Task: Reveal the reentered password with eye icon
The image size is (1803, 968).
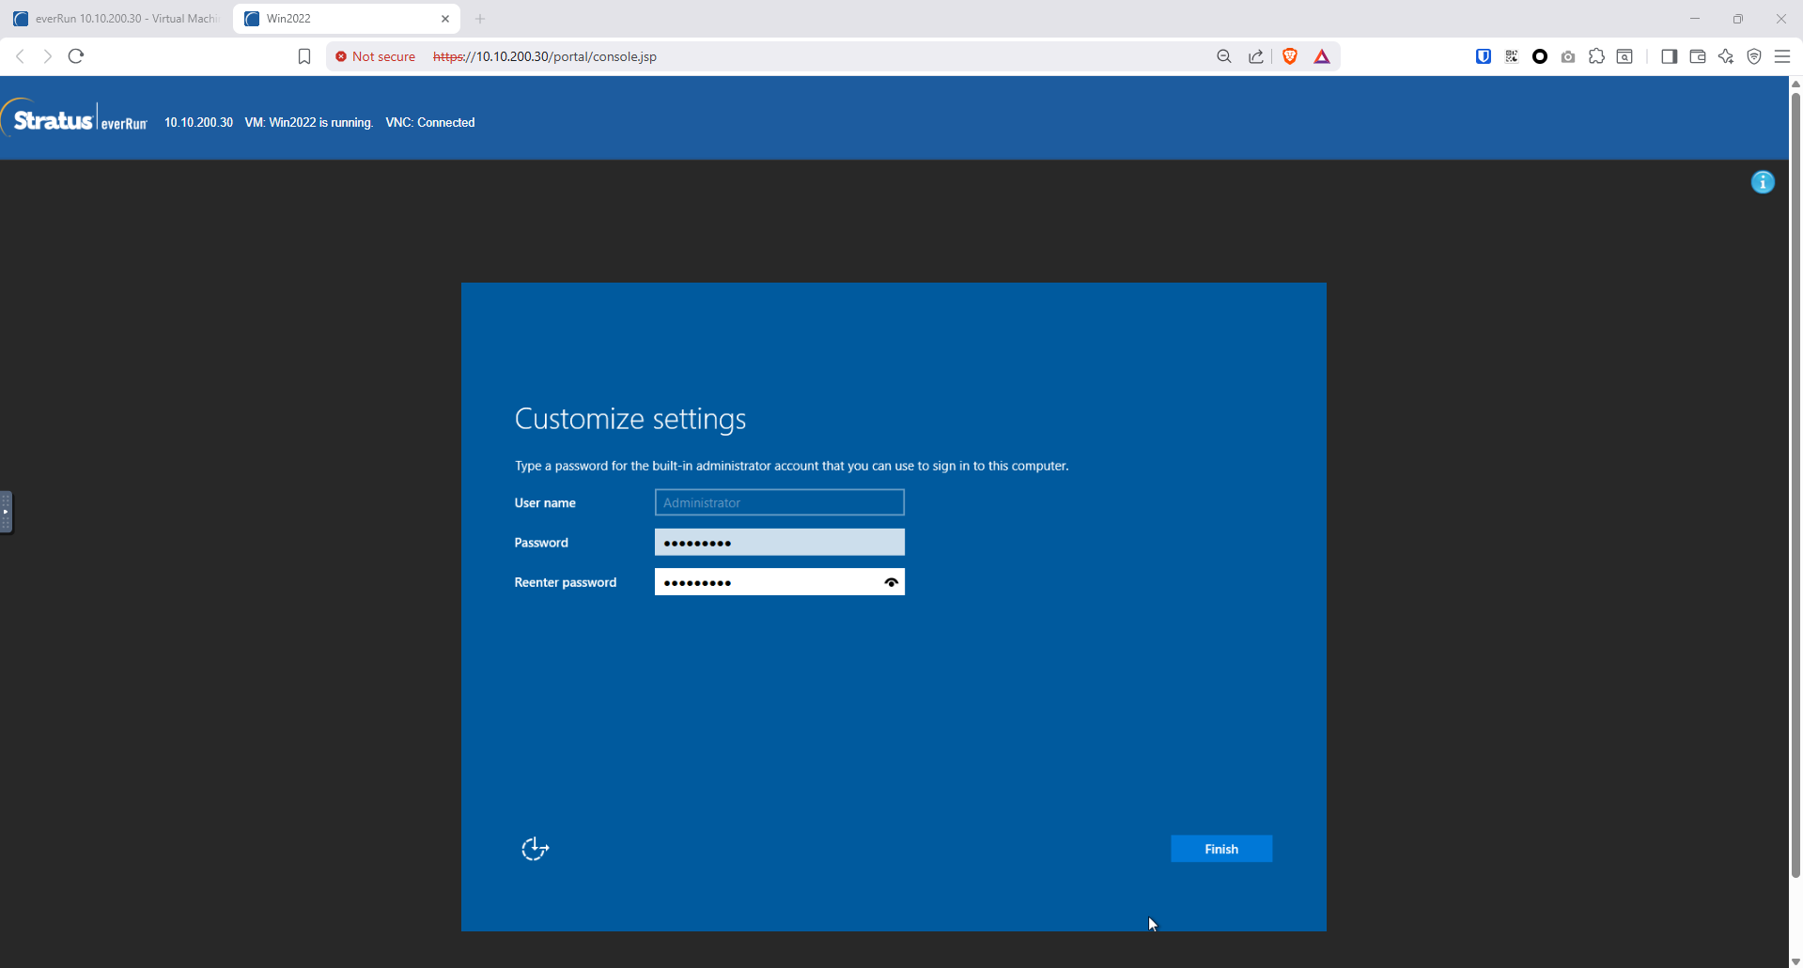Action: 891,582
